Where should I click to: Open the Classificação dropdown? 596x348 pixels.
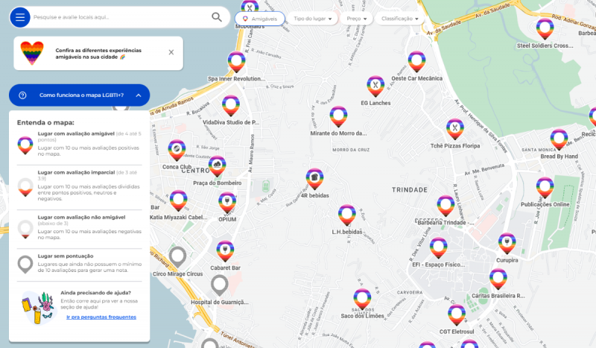pyautogui.click(x=399, y=19)
